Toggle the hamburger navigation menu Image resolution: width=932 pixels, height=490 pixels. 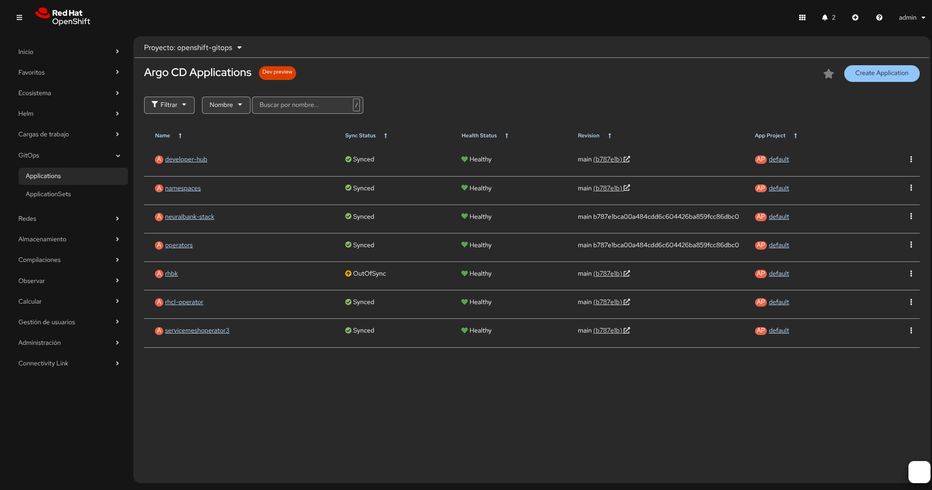pyautogui.click(x=19, y=18)
